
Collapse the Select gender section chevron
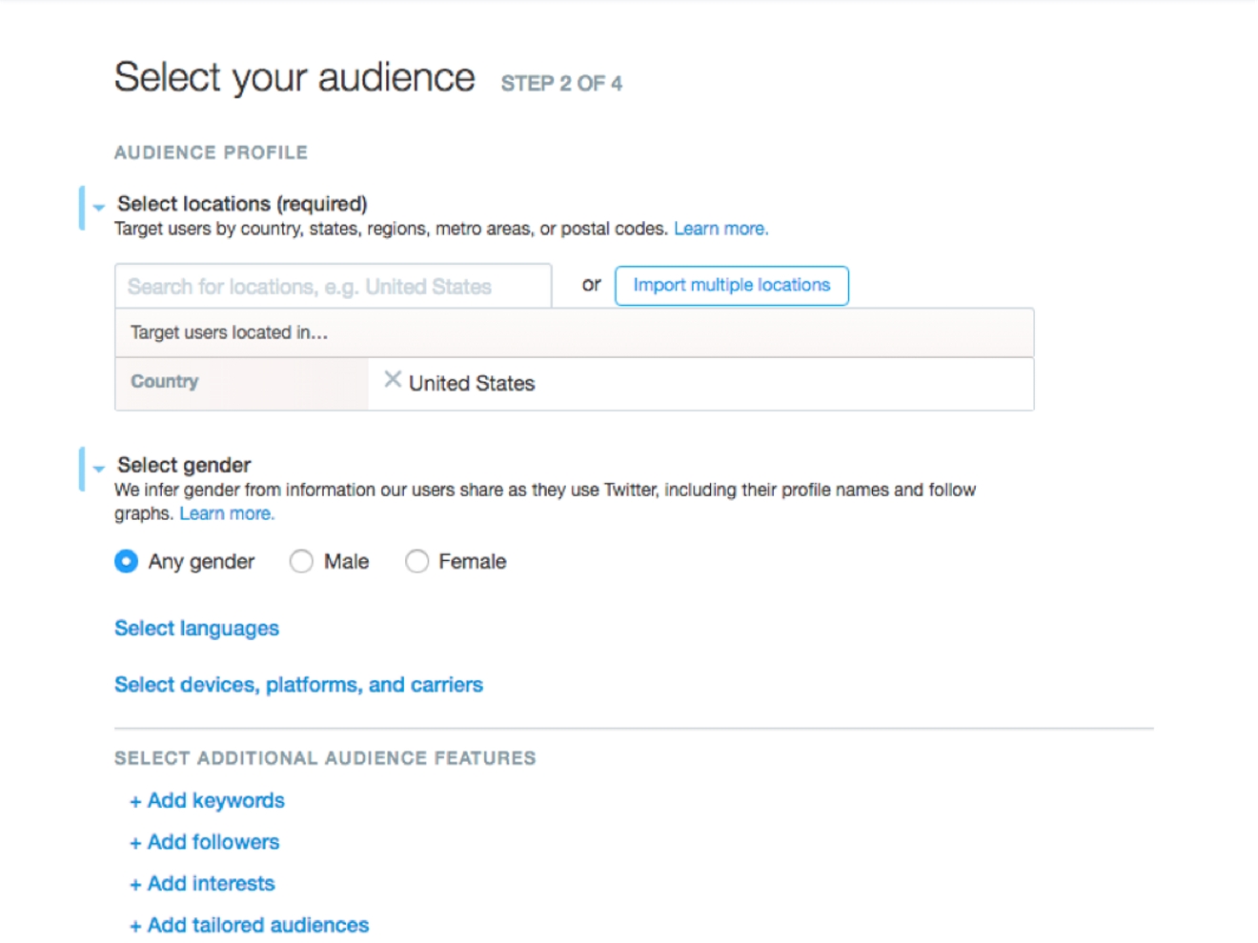pyautogui.click(x=98, y=467)
